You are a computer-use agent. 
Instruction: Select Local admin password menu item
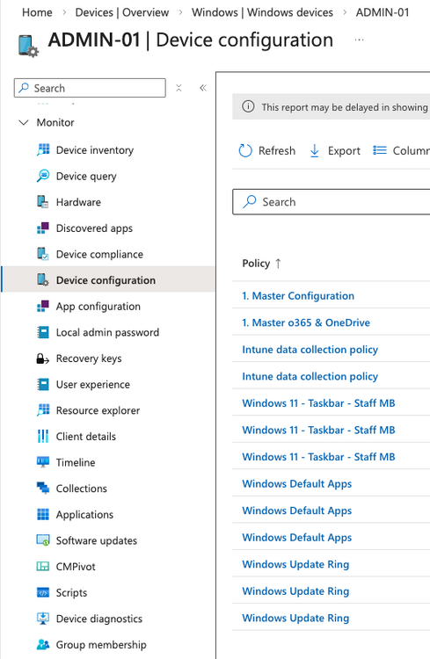(108, 332)
